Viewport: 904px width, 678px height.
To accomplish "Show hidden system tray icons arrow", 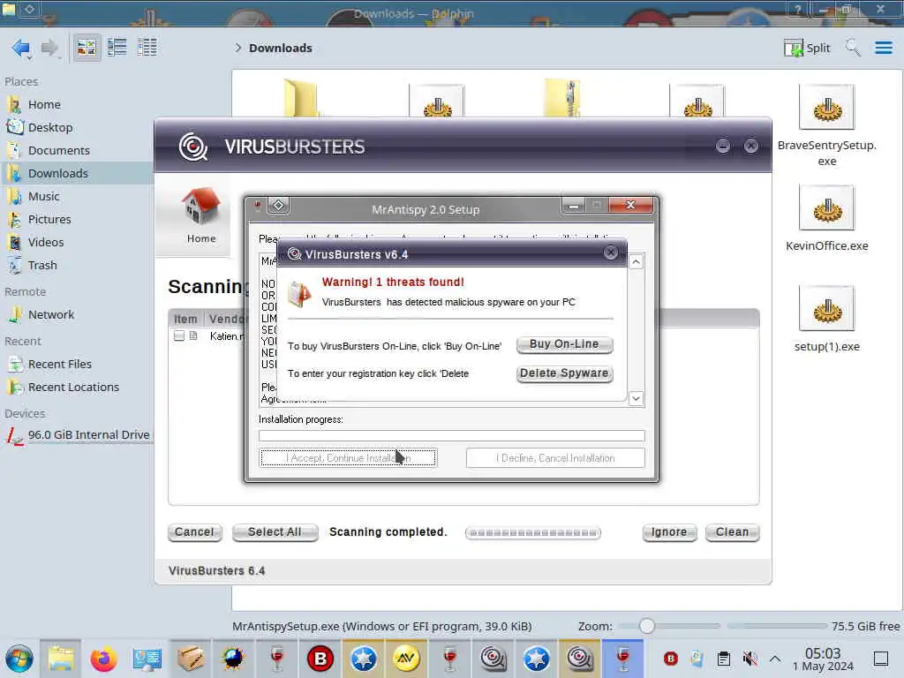I will tap(775, 659).
